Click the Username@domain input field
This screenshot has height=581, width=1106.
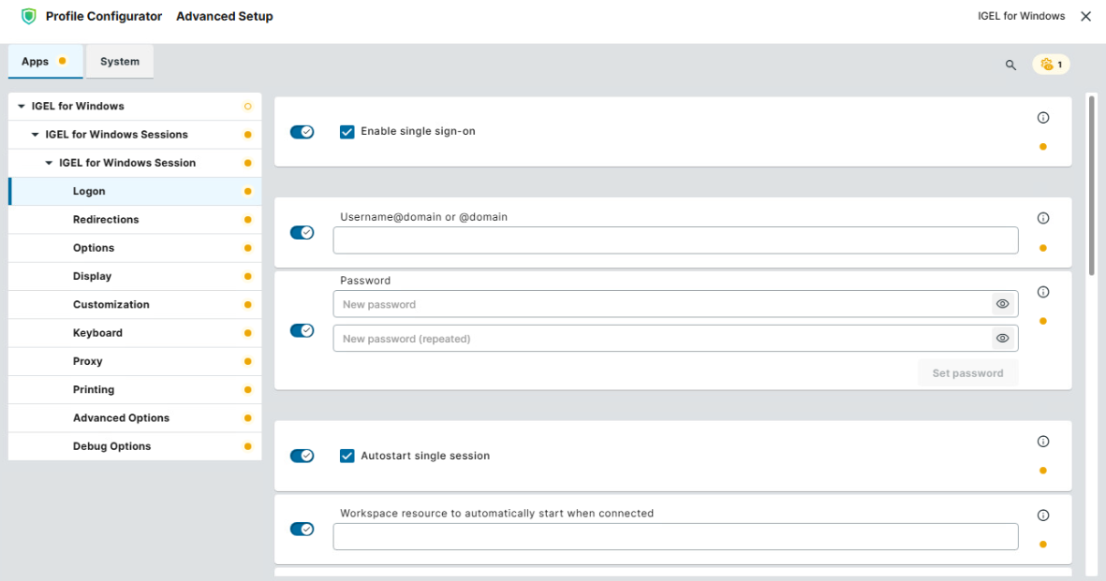pyautogui.click(x=674, y=240)
